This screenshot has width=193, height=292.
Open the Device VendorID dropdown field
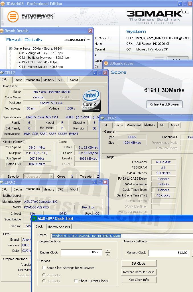pos(122,236)
